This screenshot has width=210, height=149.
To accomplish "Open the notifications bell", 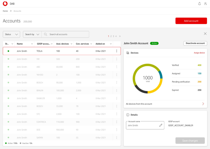I will [199, 4].
